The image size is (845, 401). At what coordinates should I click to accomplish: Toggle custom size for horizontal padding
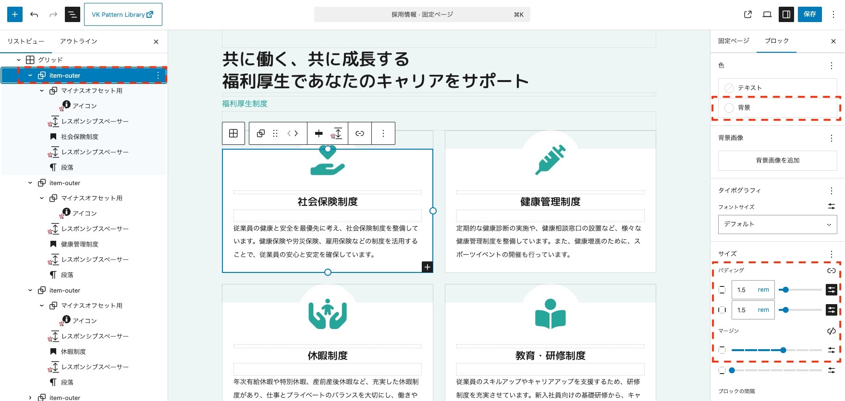click(x=831, y=310)
